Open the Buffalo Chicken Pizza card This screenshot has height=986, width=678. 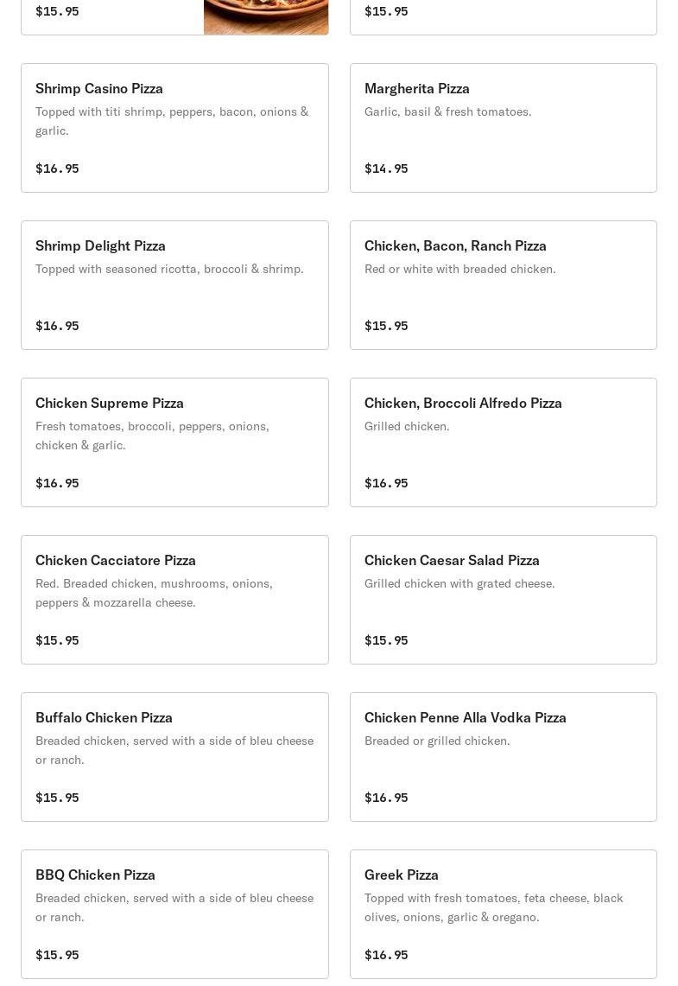(174, 757)
